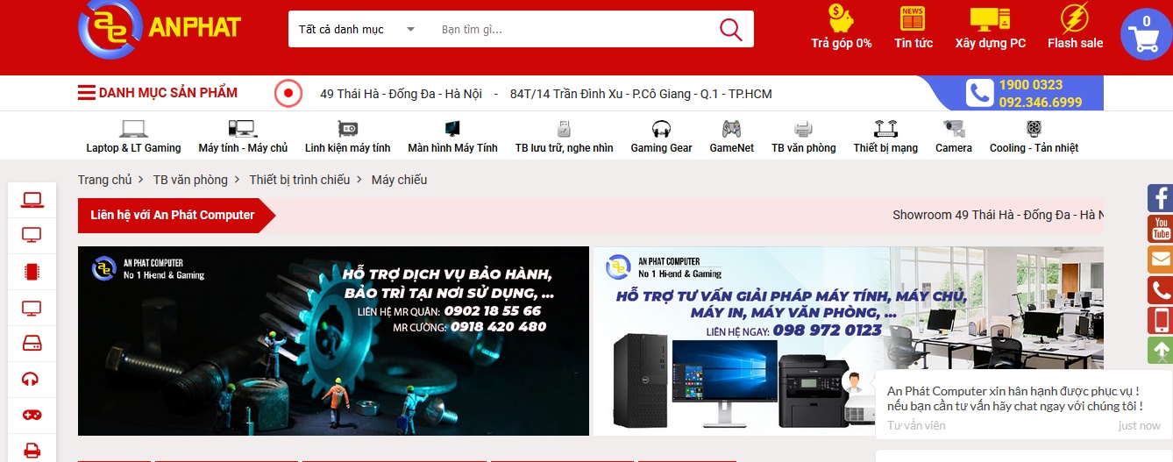The height and width of the screenshot is (462, 1173).
Task: Click the orange email envelope button
Action: click(1161, 259)
